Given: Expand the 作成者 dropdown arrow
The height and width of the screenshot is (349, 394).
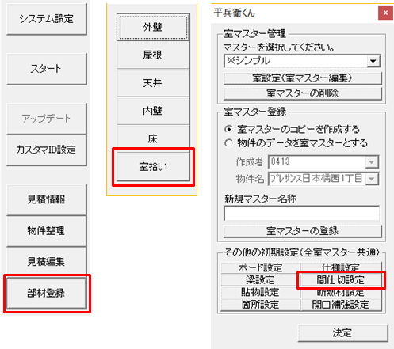Looking at the screenshot, I should coord(372,162).
